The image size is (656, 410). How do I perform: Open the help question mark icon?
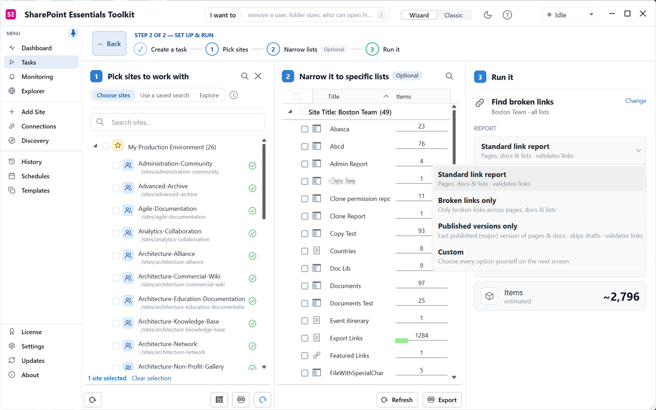pyautogui.click(x=507, y=15)
